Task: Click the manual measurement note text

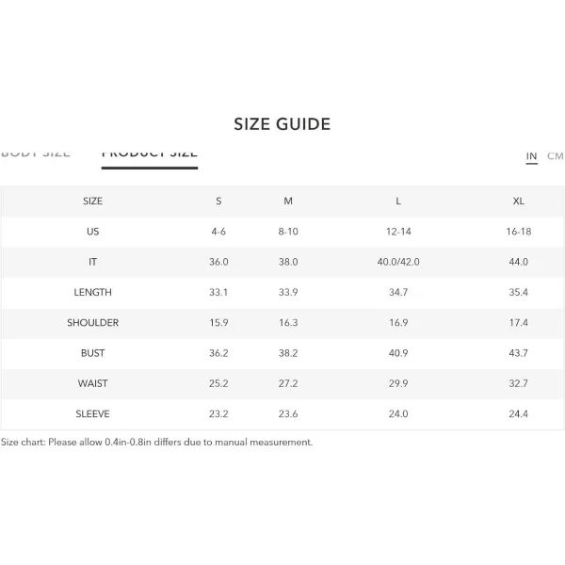Action: click(156, 443)
